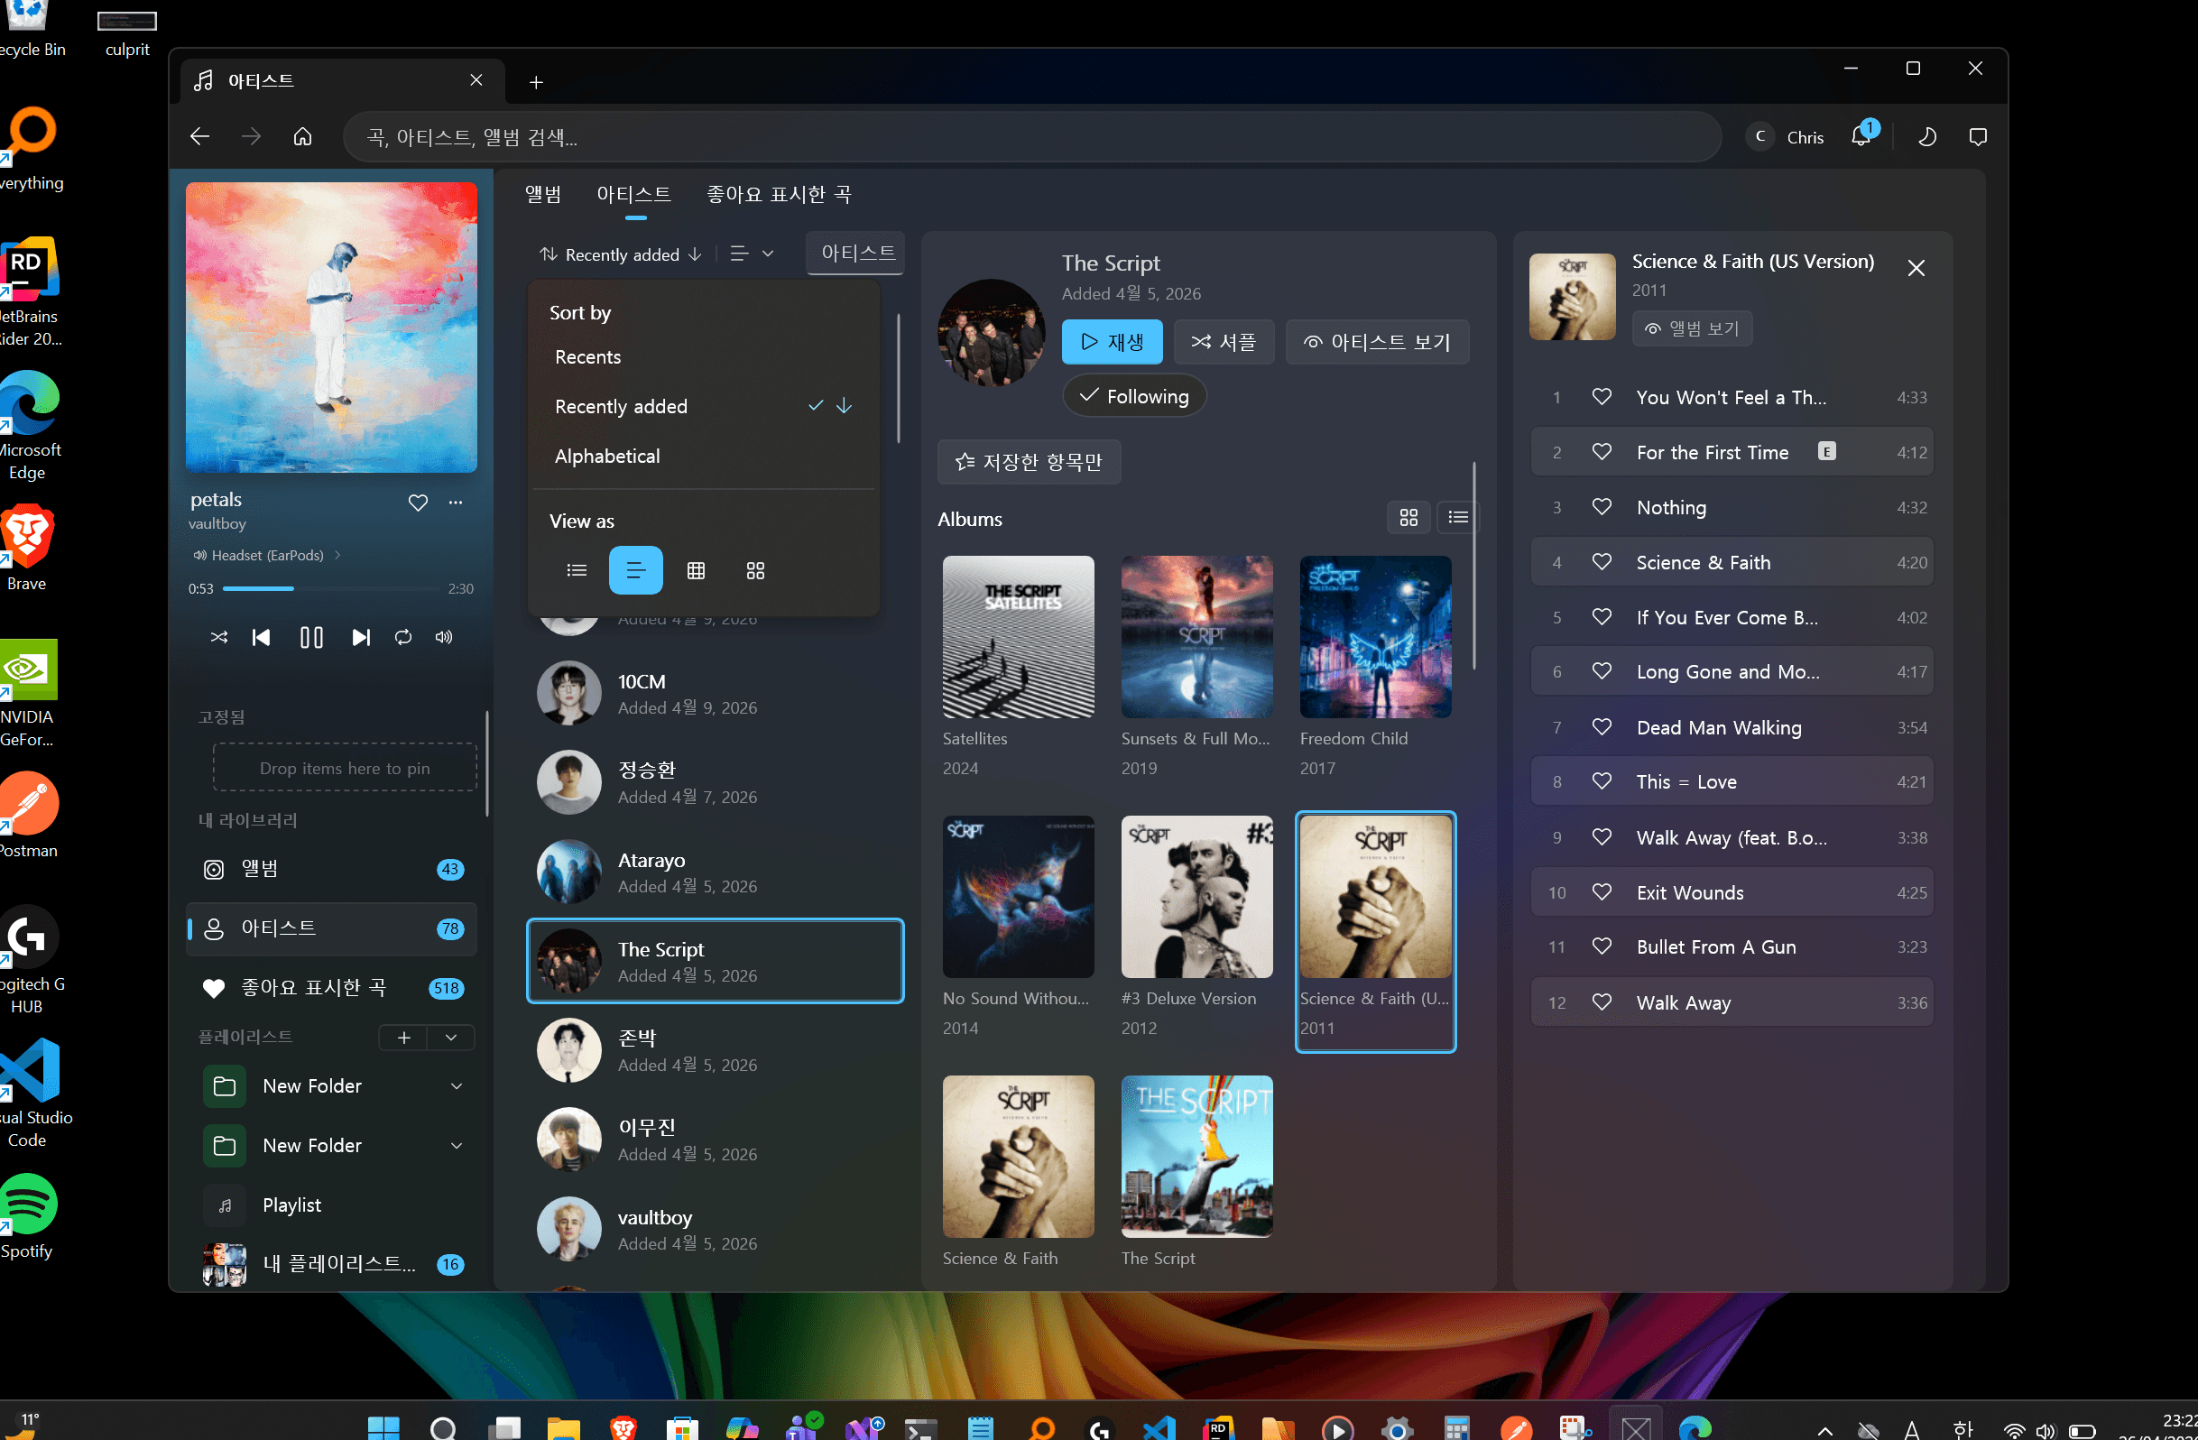
Task: Open the player volume control
Action: (444, 637)
